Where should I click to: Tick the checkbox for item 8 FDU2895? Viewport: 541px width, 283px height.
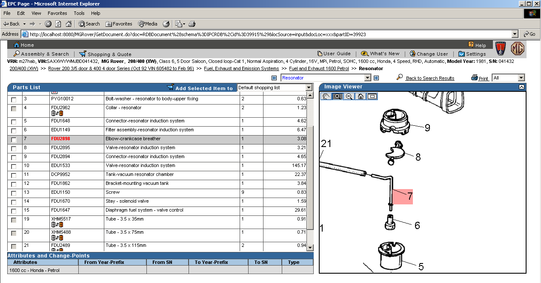coord(14,148)
